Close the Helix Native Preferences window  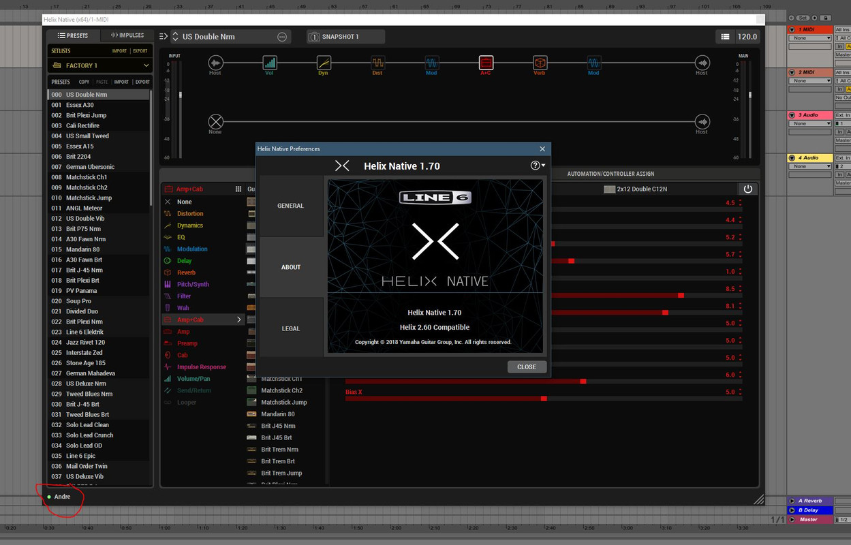[x=542, y=149]
